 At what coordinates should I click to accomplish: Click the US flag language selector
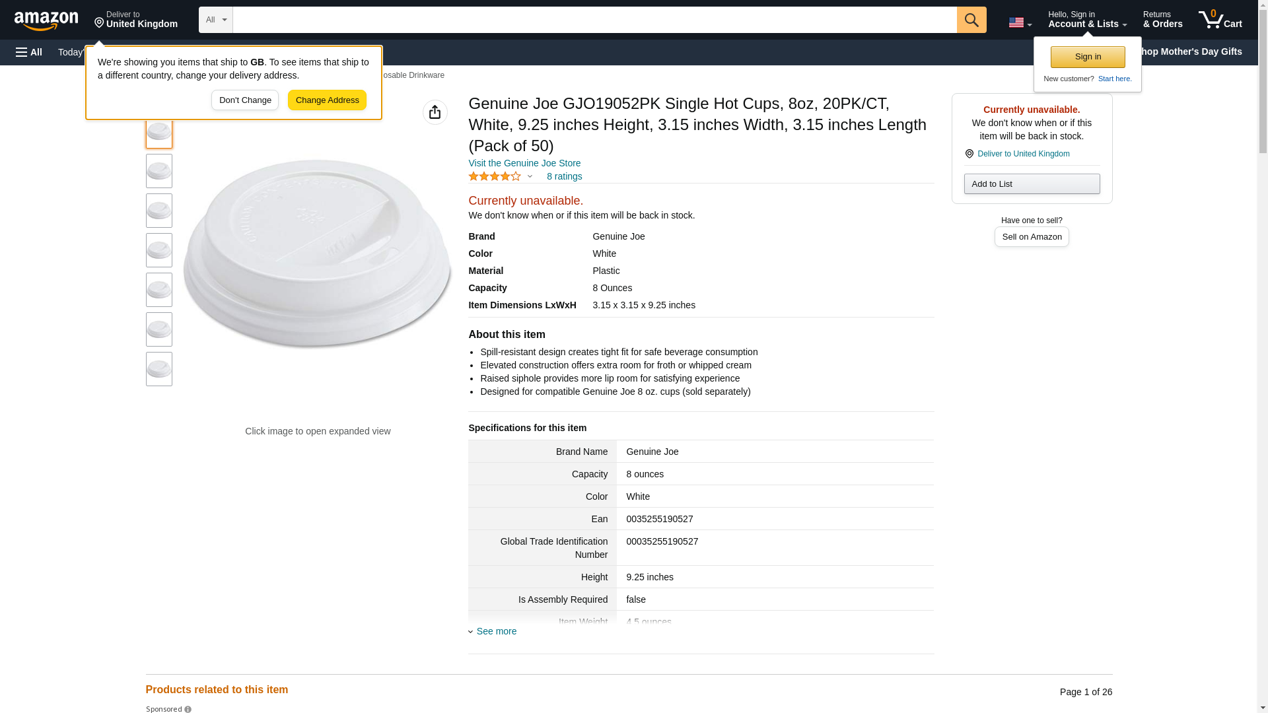click(x=1020, y=22)
